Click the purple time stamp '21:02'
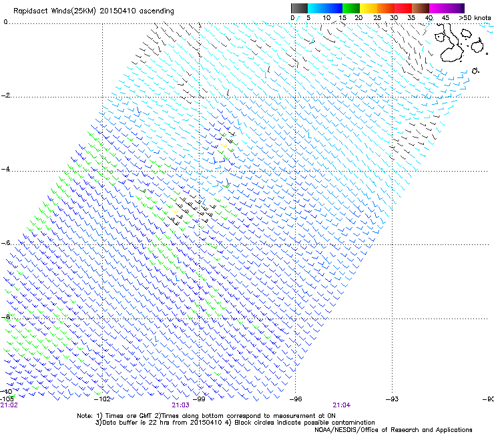Screen dimensions: 494x434 (9, 405)
